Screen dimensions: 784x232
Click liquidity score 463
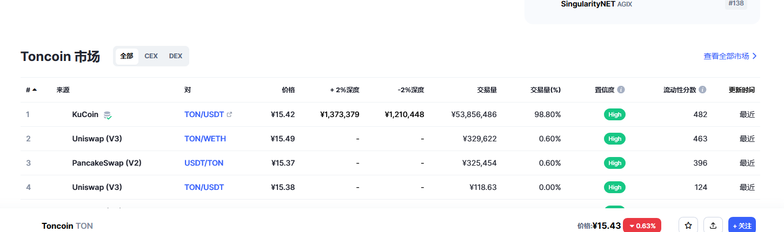tap(700, 139)
